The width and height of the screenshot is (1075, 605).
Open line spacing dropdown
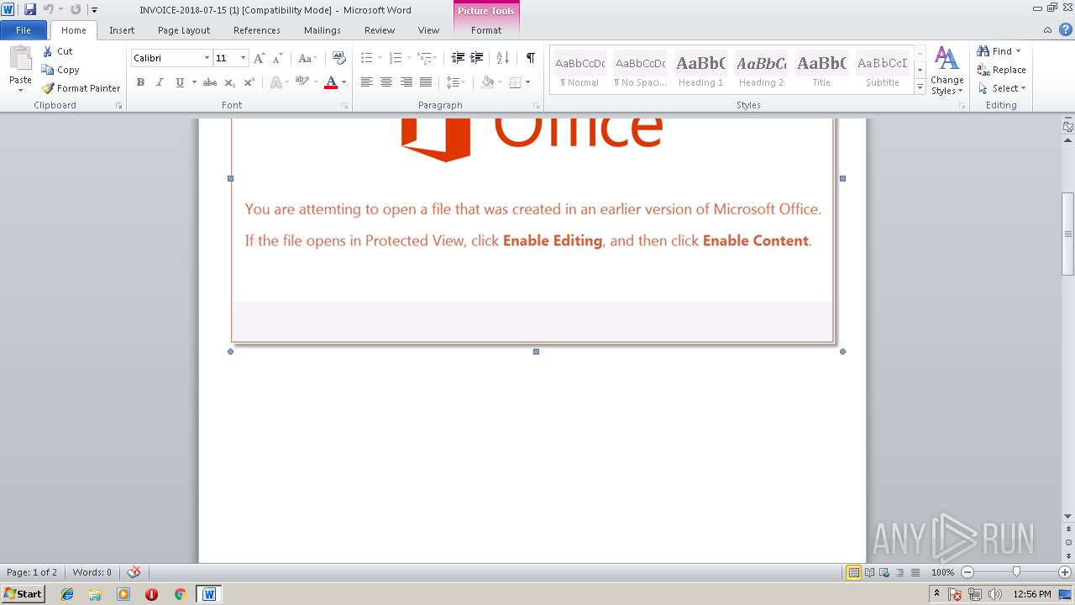tap(455, 82)
